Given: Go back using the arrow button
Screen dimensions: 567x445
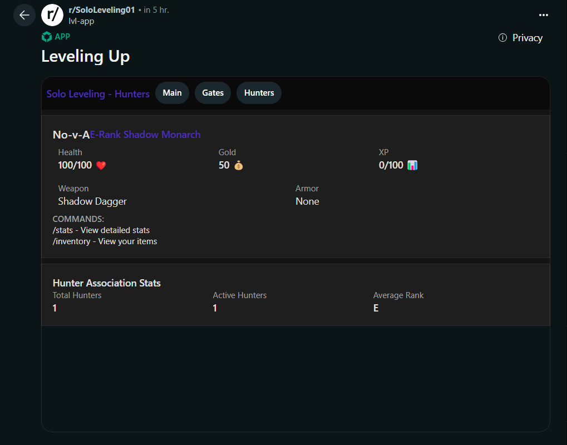Looking at the screenshot, I should [24, 15].
